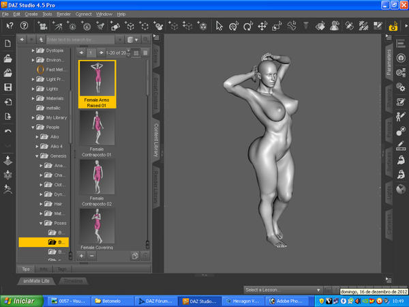Click the Save floppy disk icon
Screen dimensions: 409x307
tap(7, 87)
